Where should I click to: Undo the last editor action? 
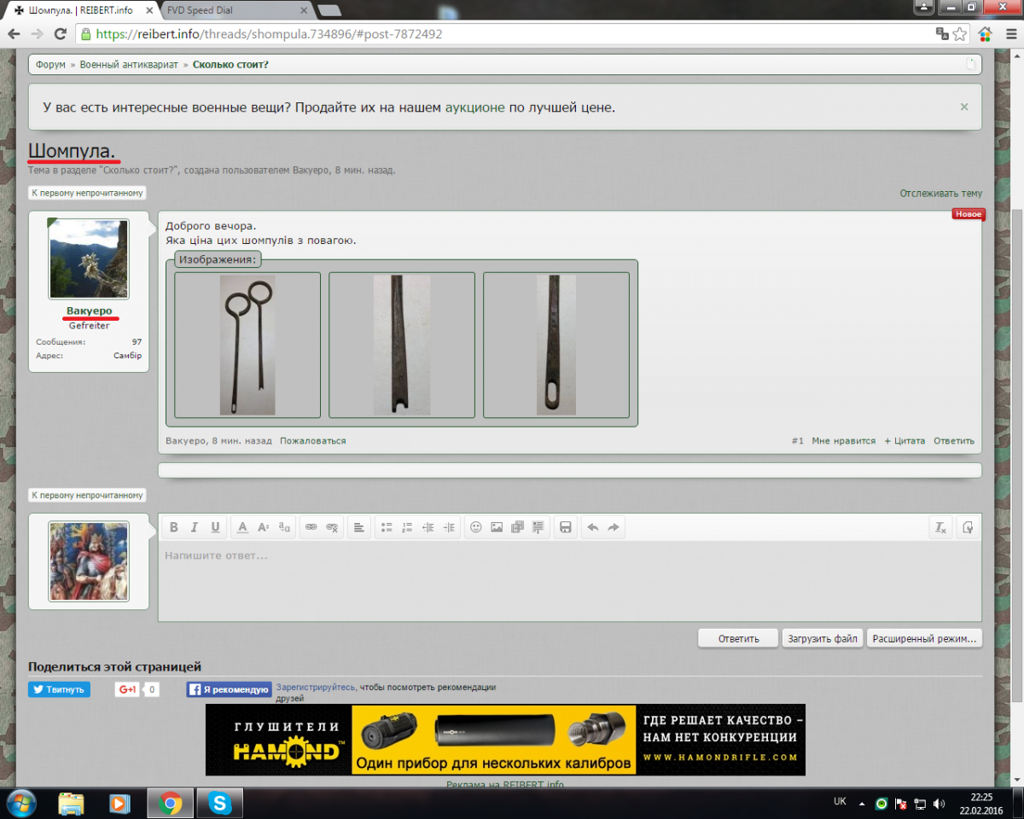click(593, 527)
